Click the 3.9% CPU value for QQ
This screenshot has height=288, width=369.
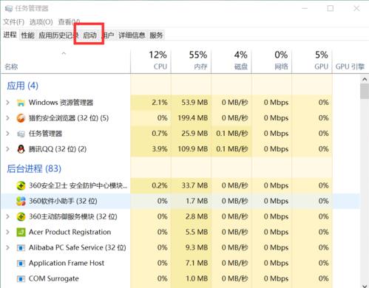160,149
